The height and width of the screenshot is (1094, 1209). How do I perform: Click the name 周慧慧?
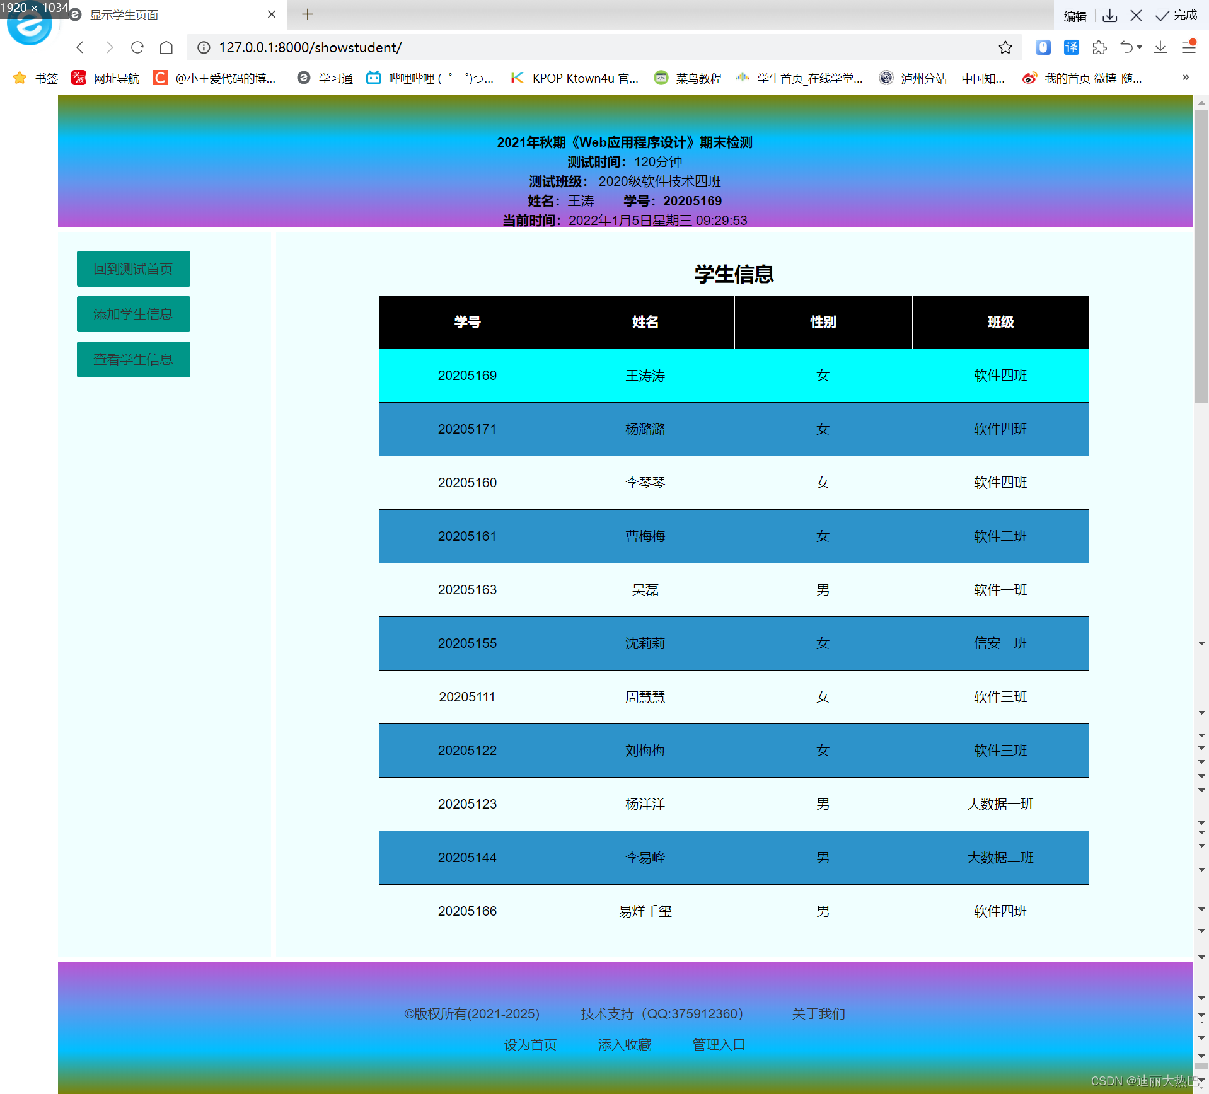[x=645, y=697]
